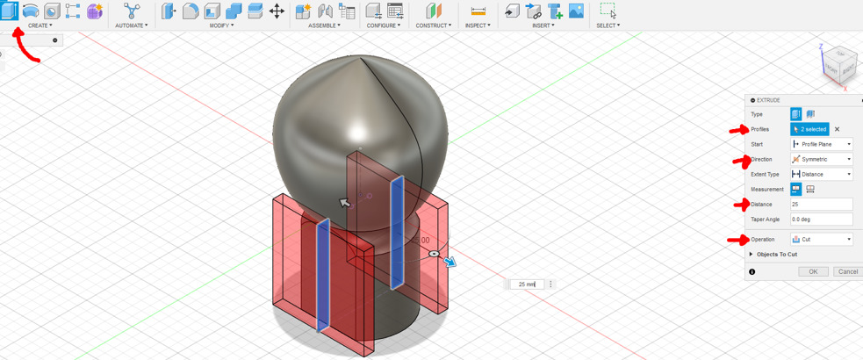Open the Direction Symmetric dropdown
The image size is (863, 360).
[822, 159]
